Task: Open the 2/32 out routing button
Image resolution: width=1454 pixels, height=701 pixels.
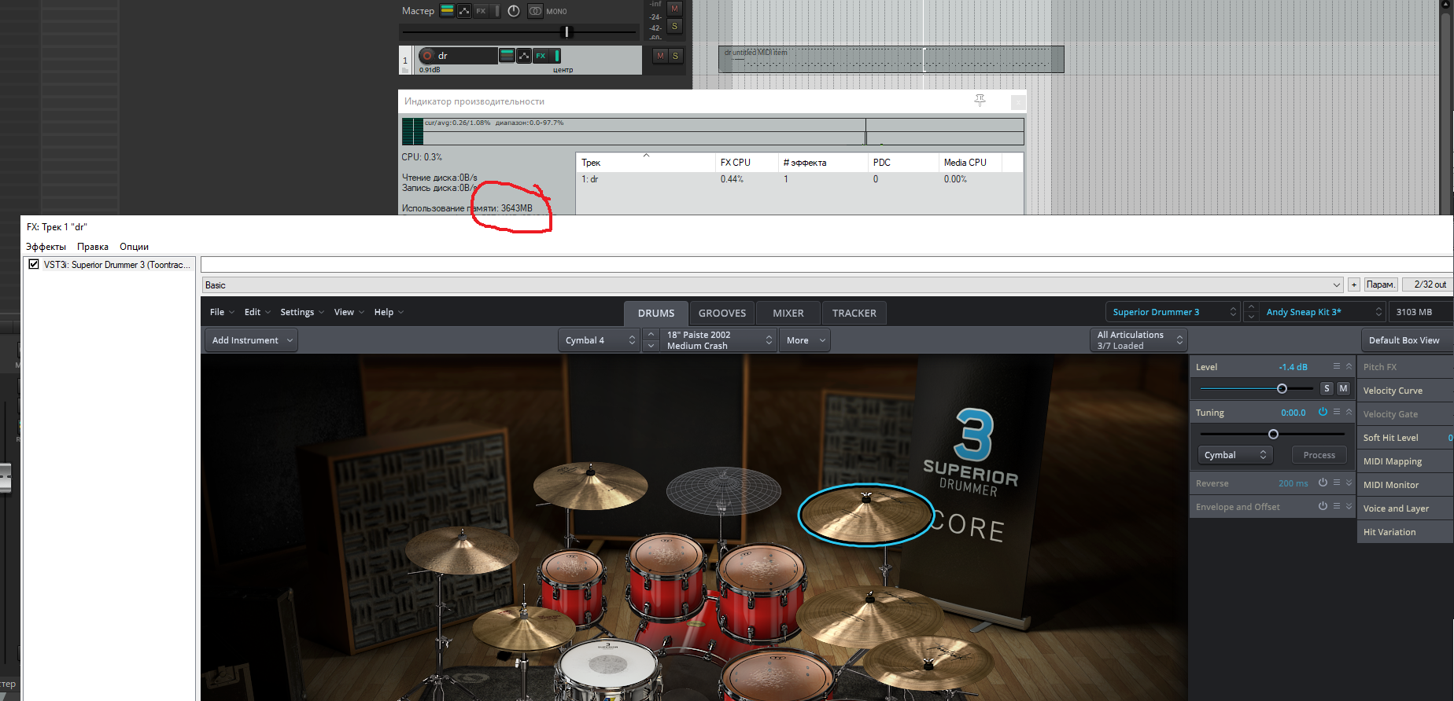Action: pyautogui.click(x=1430, y=285)
